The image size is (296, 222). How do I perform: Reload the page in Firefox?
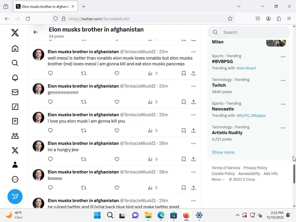[28, 19]
